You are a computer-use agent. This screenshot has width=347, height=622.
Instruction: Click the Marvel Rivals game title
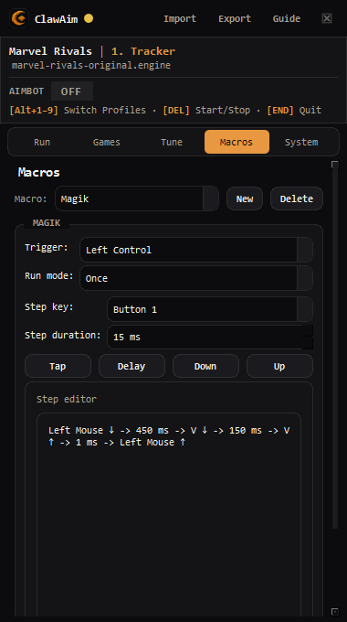pyautogui.click(x=51, y=51)
